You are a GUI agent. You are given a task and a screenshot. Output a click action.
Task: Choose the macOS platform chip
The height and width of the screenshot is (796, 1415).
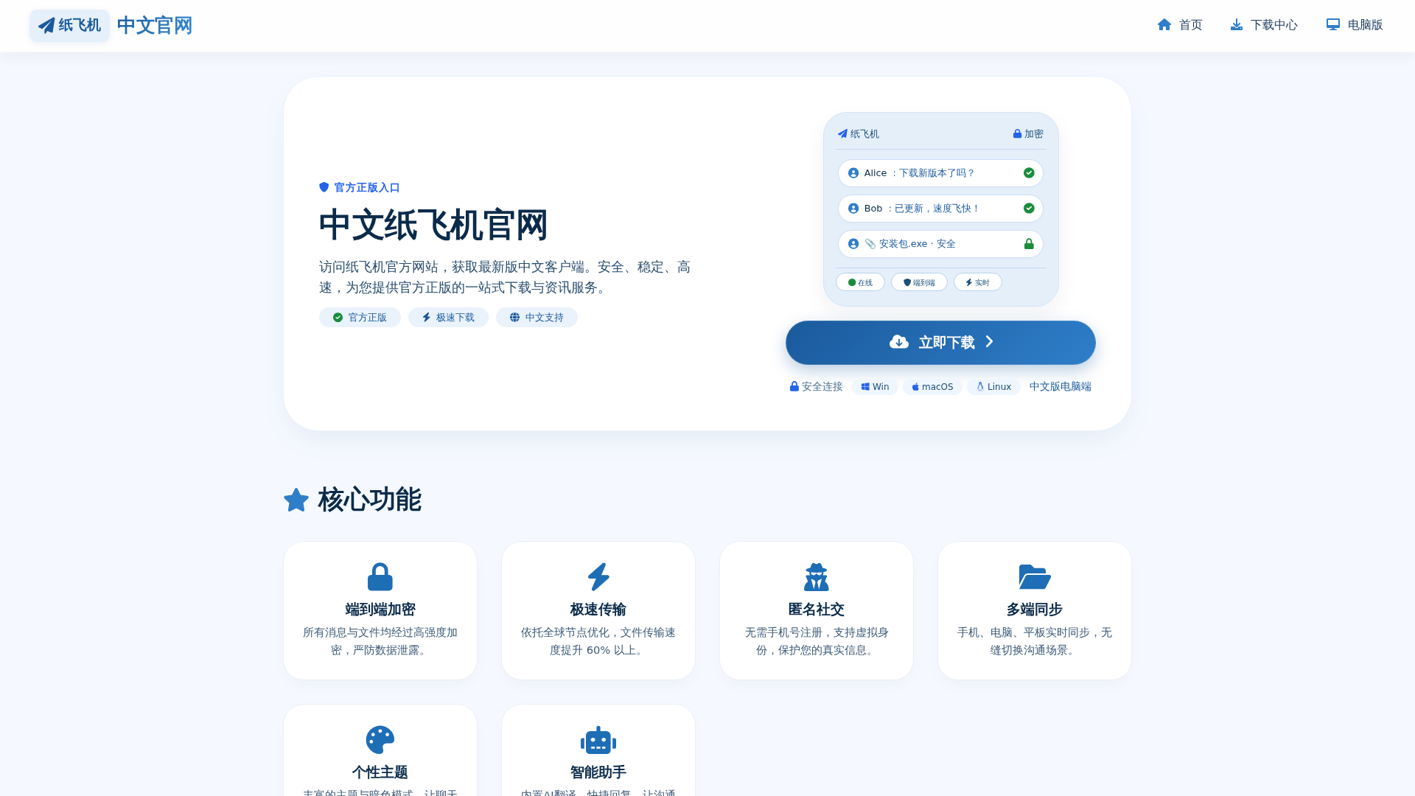pos(932,387)
